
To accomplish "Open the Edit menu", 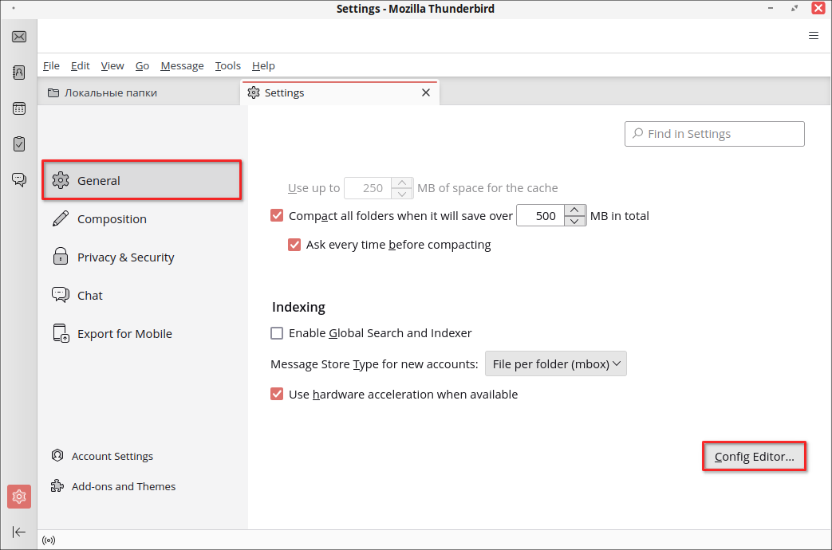I will (80, 66).
